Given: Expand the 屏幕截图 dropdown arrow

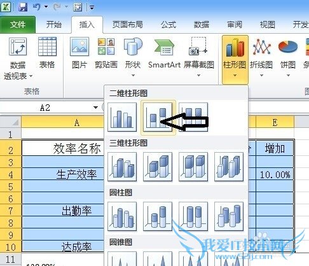Looking at the screenshot, I should [198, 75].
